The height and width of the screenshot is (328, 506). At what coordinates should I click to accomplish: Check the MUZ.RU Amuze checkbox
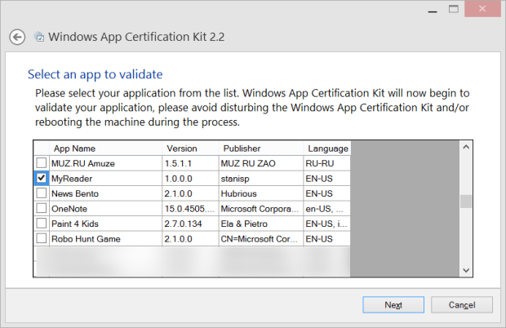[42, 163]
